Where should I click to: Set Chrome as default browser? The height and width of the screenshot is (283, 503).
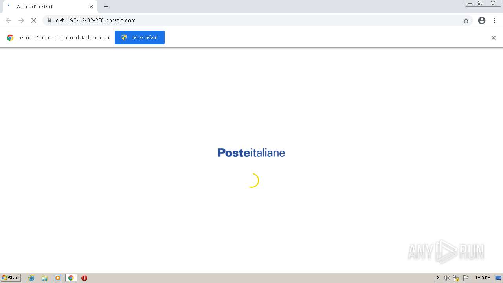click(140, 37)
